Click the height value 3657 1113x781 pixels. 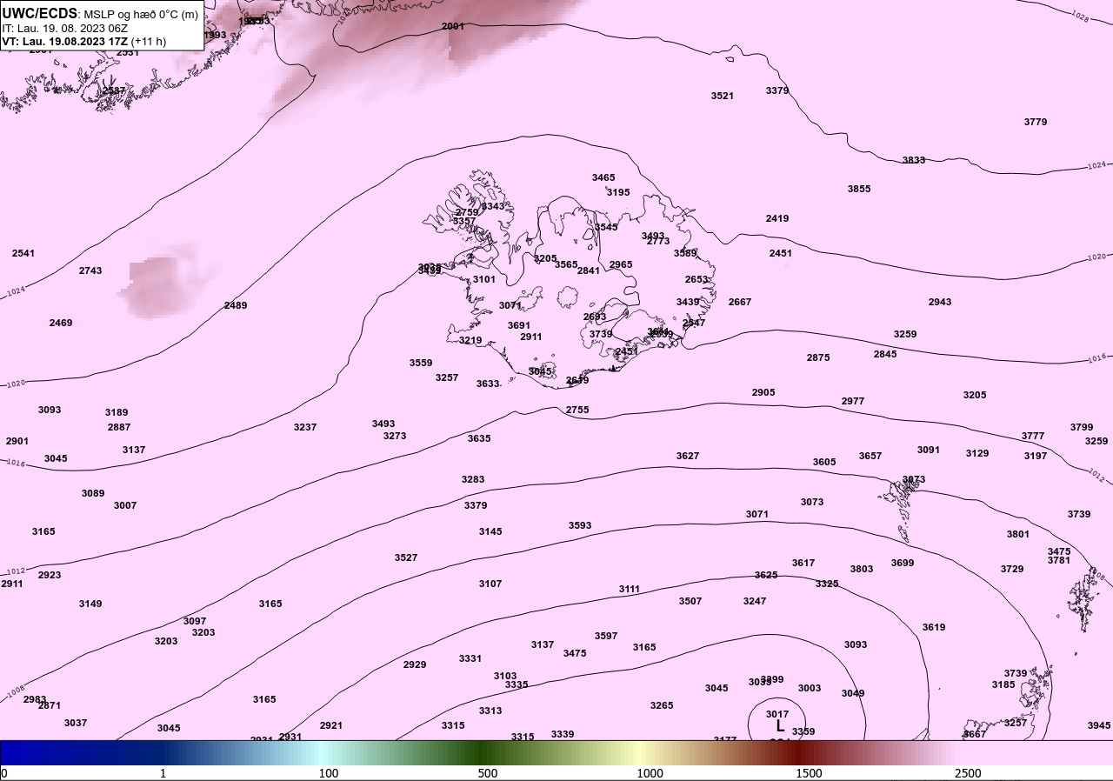870,456
